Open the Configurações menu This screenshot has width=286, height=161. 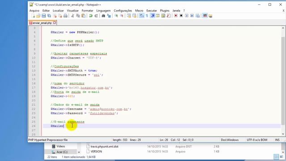point(123,11)
